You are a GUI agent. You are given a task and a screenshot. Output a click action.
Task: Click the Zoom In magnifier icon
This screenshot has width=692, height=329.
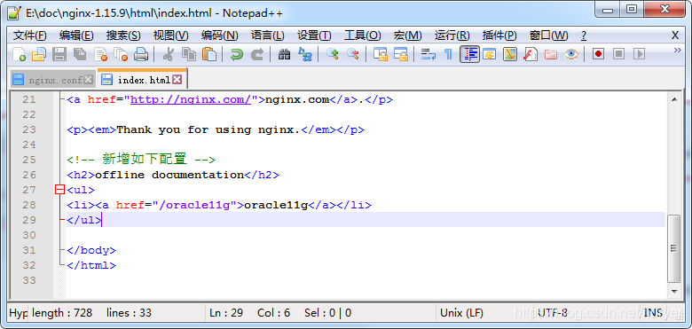pos(332,54)
